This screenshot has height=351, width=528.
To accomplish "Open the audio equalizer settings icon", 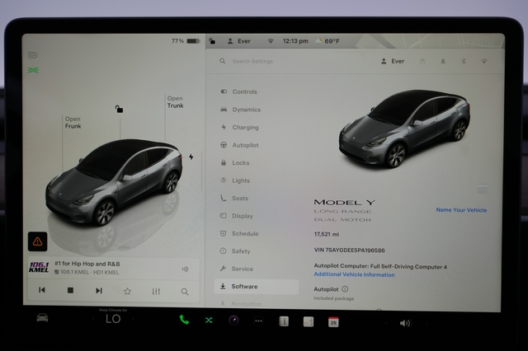I will [x=156, y=291].
